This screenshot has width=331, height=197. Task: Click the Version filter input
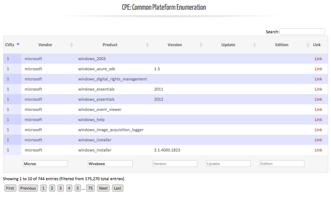175,164
